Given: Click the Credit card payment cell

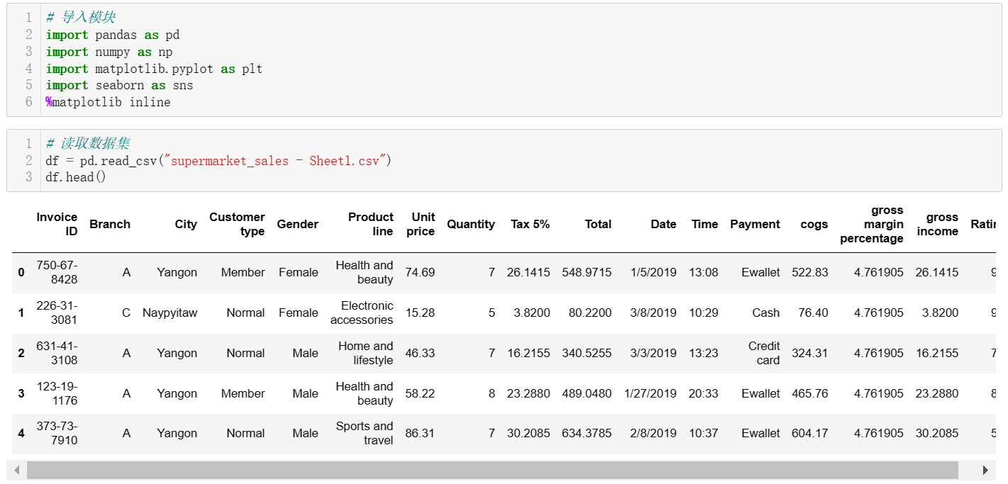Looking at the screenshot, I should (x=764, y=353).
